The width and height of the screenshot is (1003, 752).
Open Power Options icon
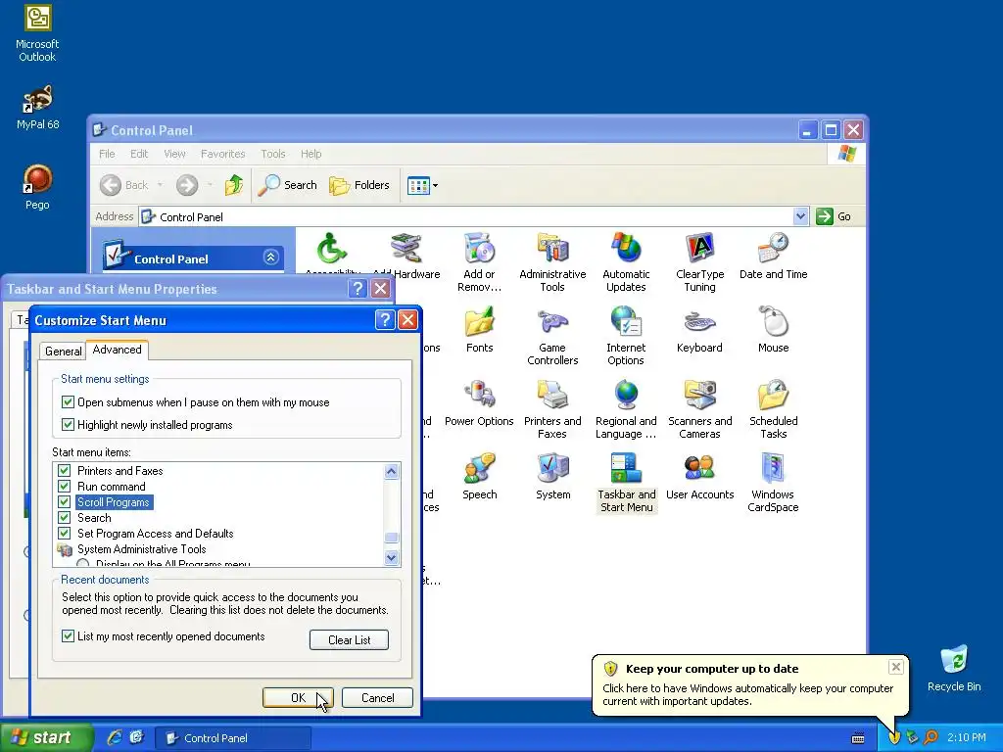tap(479, 403)
